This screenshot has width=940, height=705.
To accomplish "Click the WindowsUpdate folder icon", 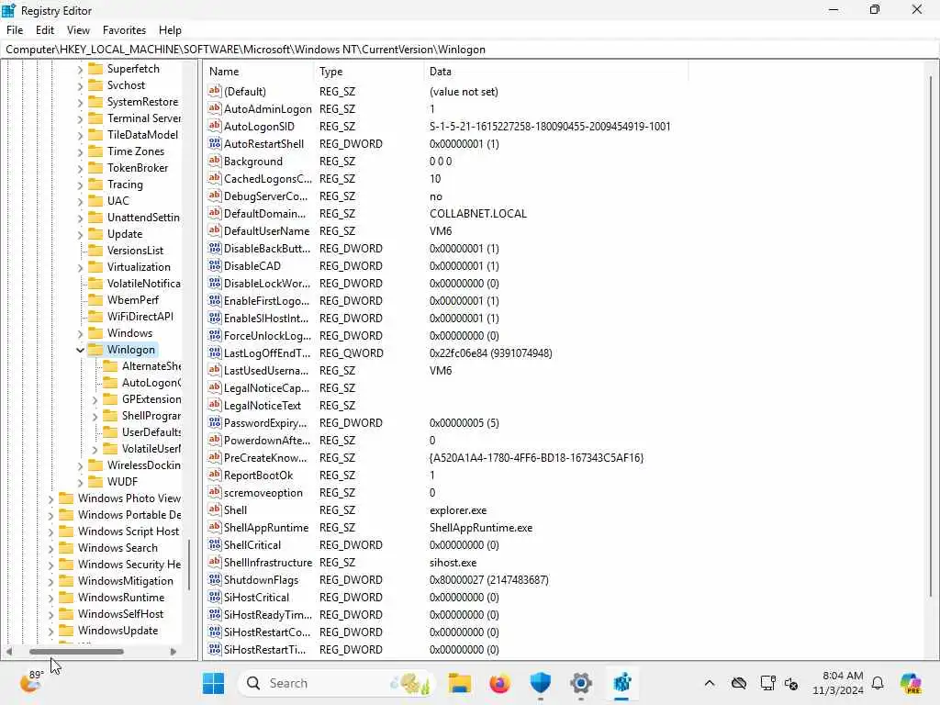I will 66,631.
